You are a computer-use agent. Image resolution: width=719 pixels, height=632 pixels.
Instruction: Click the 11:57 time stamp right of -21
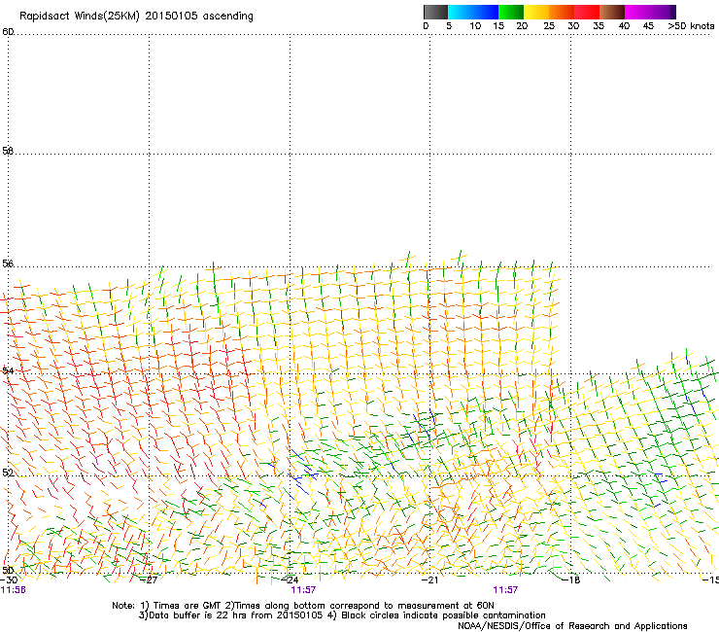point(505,590)
